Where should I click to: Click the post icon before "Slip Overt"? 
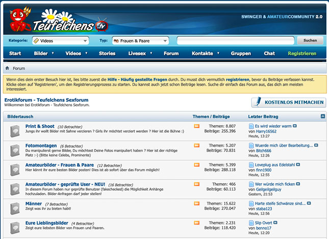(x=251, y=223)
